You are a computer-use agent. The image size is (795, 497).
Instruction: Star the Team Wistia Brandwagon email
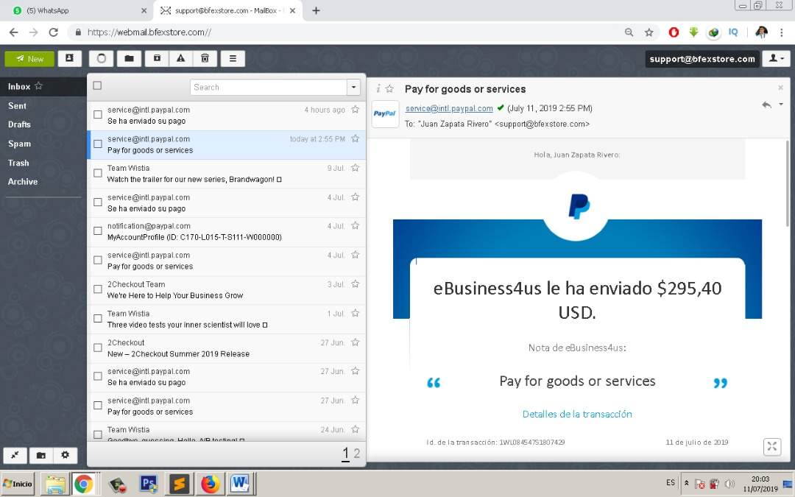click(355, 168)
